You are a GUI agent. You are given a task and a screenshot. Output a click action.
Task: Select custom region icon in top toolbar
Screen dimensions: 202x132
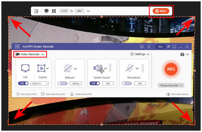point(54,11)
